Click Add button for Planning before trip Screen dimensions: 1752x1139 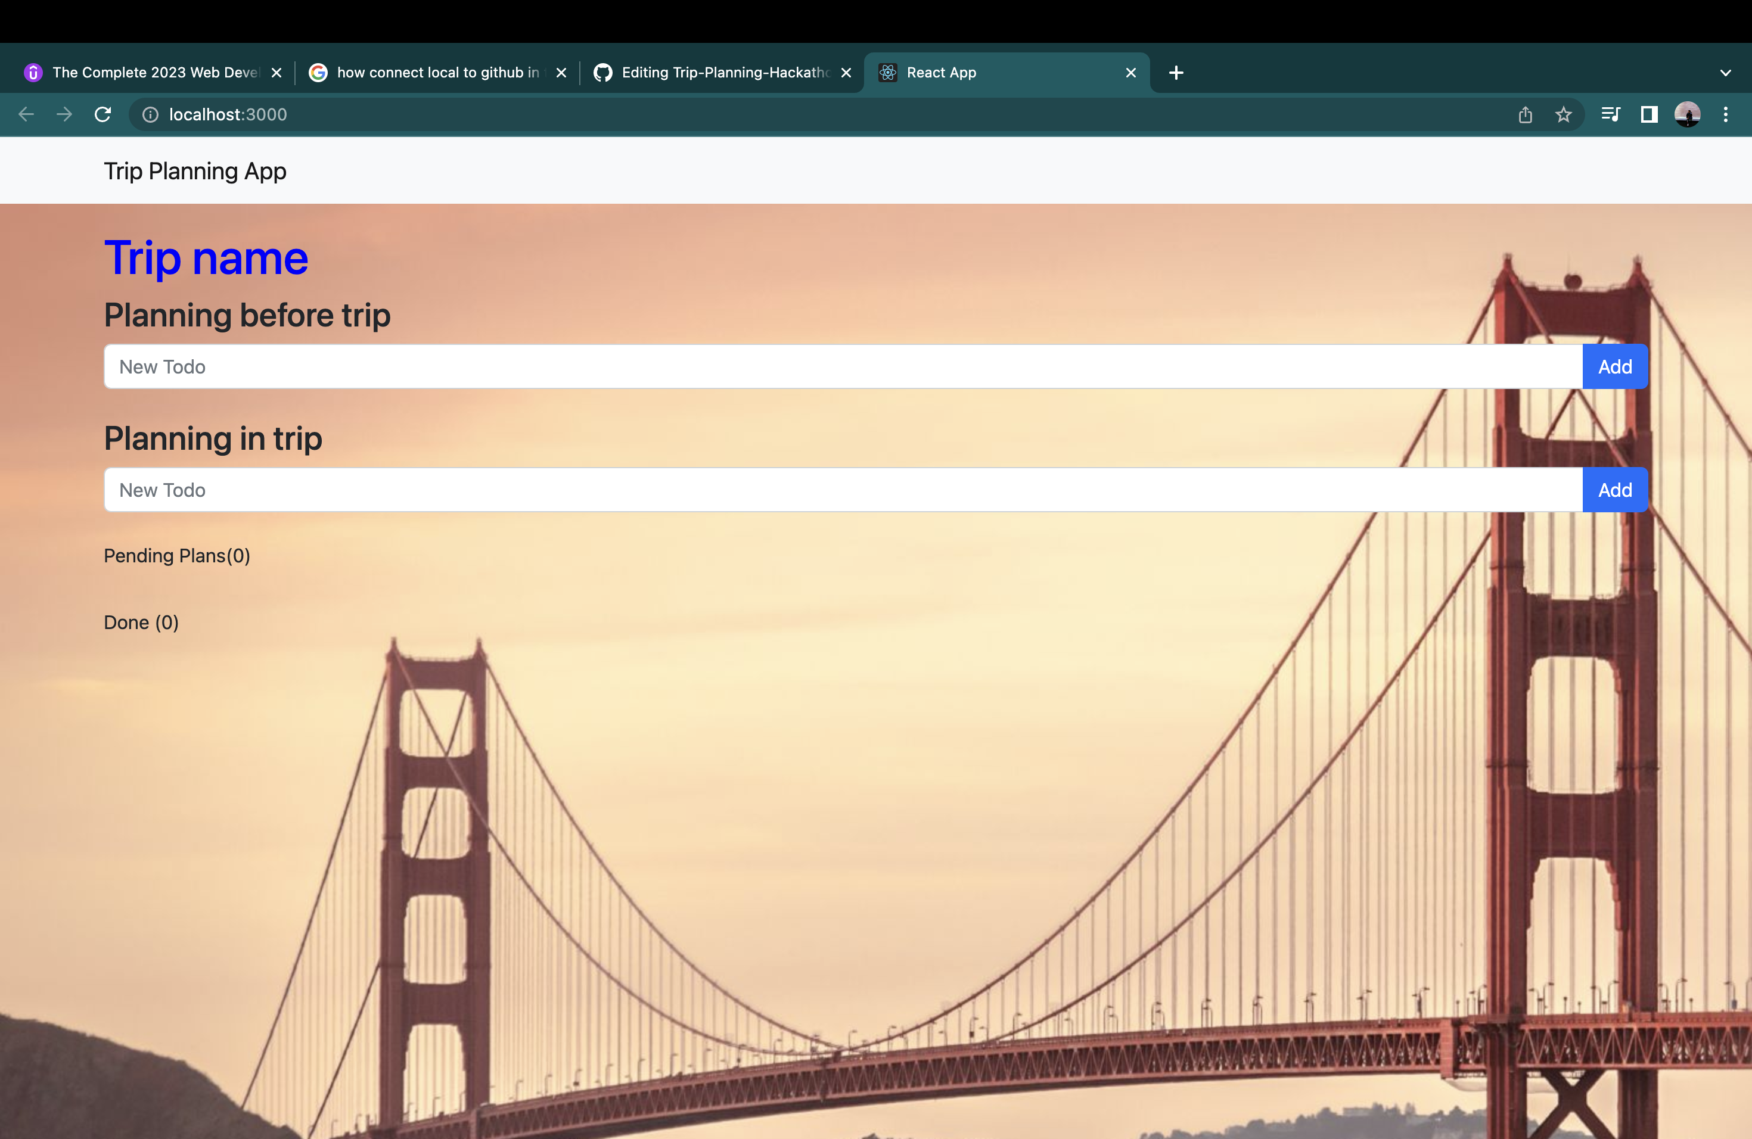pyautogui.click(x=1615, y=366)
